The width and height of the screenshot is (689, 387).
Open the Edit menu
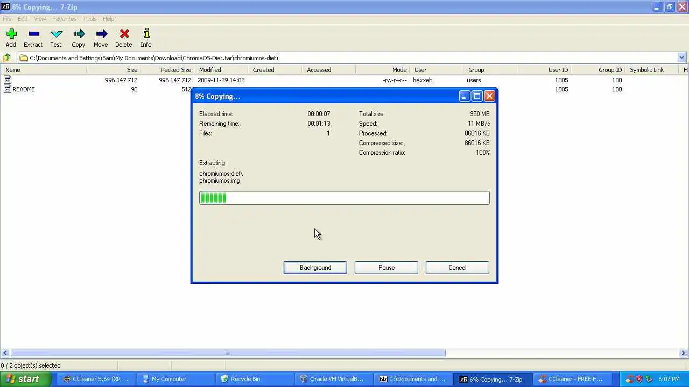coord(23,19)
